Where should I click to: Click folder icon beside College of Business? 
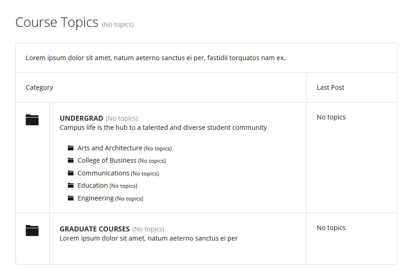[71, 160]
